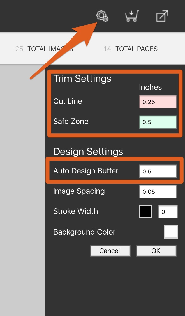Screen dimensions: 185x316
Task: Select the Cut Line value field
Action: (x=158, y=102)
